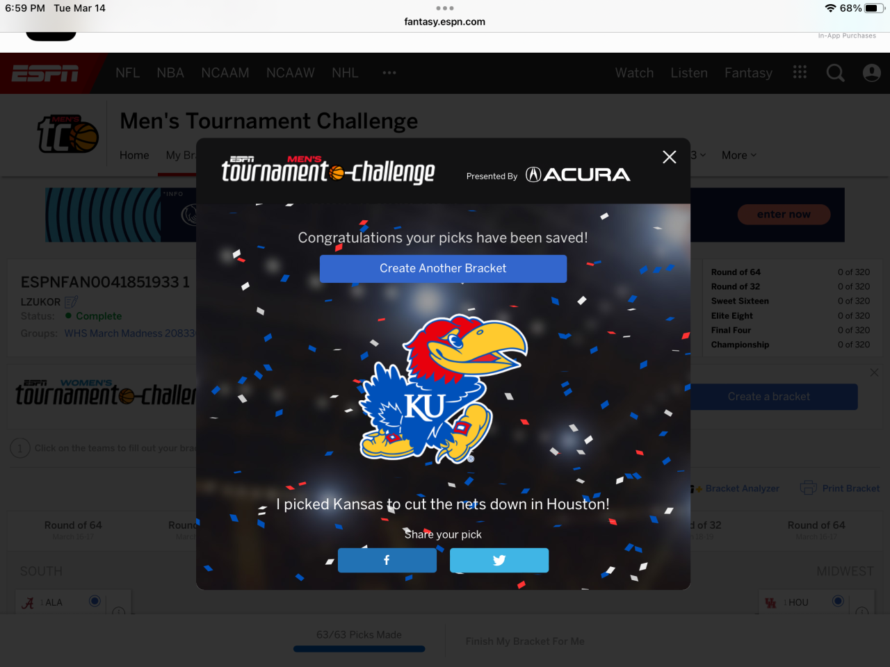Open the Tournament Challenge basketball logo
The height and width of the screenshot is (667, 890).
click(x=68, y=134)
